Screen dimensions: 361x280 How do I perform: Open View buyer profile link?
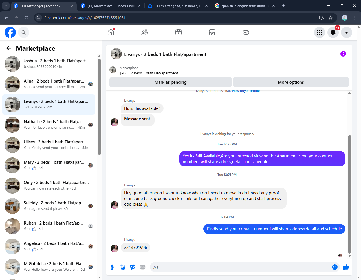point(246,91)
